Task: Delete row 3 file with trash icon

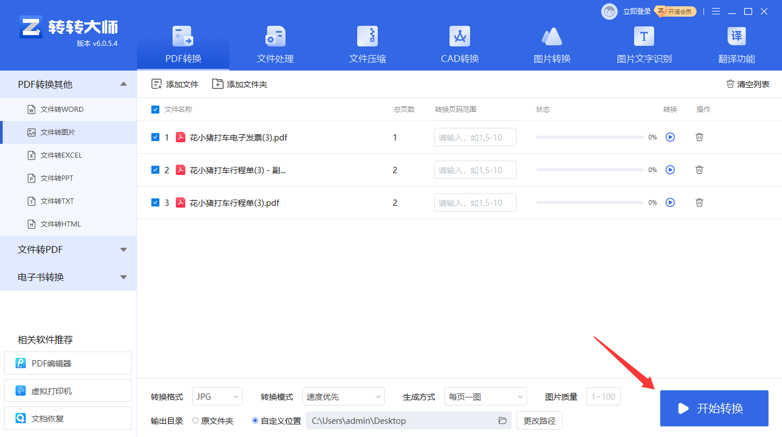Action: coord(699,202)
